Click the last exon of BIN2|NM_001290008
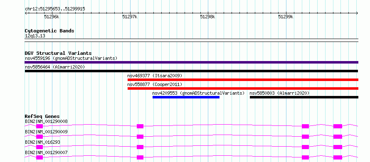The image size is (370, 162). (338, 126)
